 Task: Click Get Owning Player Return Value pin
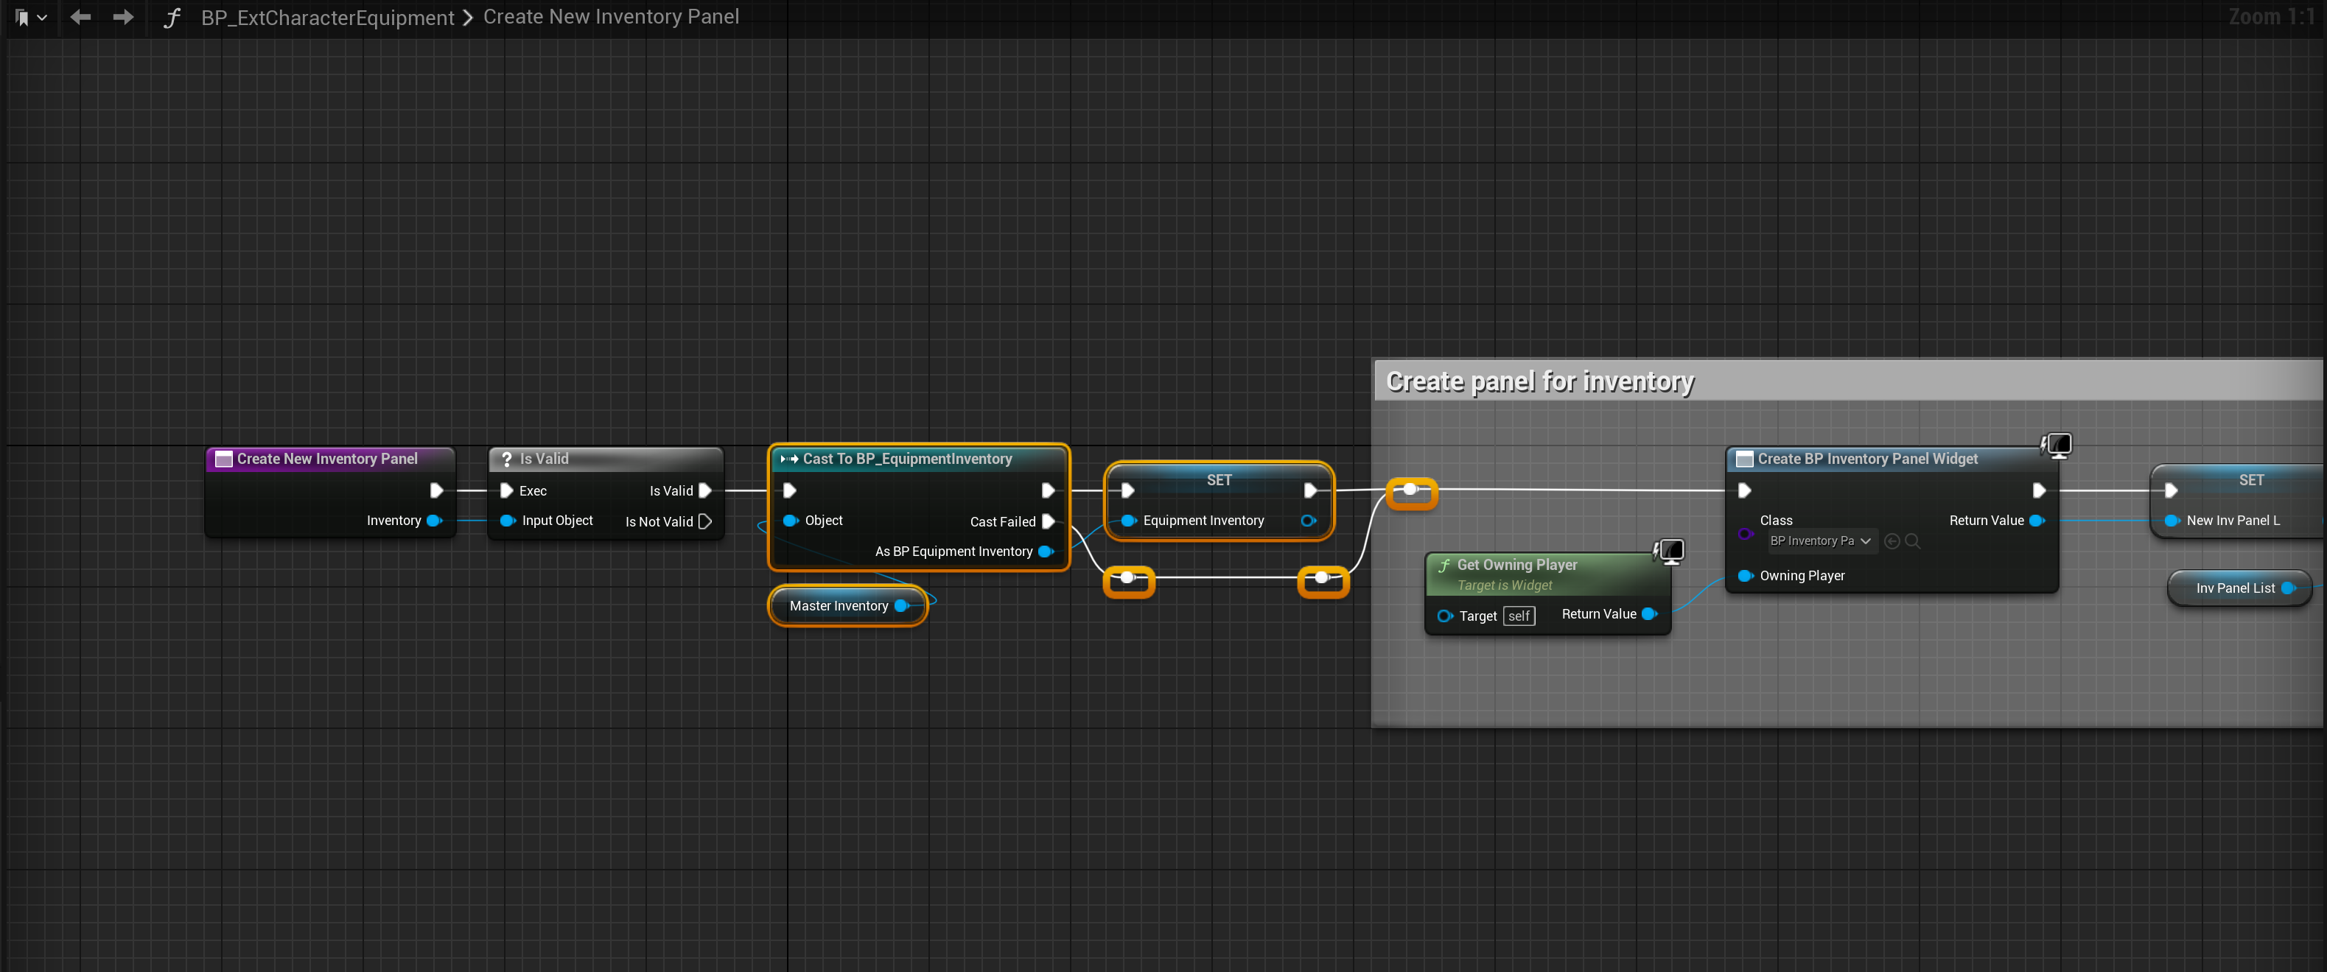[x=1648, y=613]
